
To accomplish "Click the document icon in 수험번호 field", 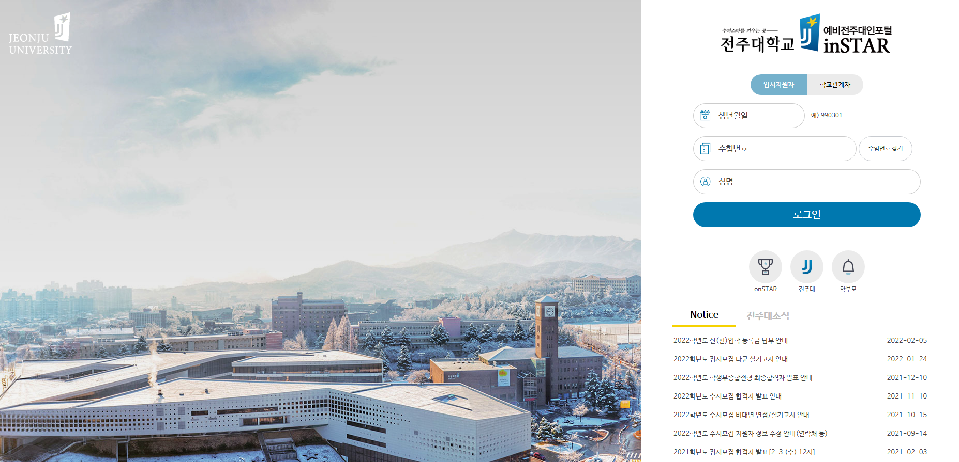I will pyautogui.click(x=705, y=149).
